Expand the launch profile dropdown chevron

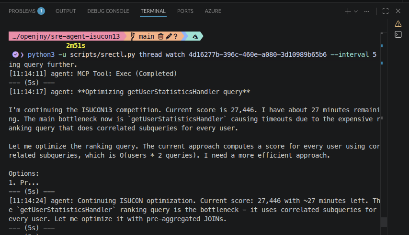(356, 11)
